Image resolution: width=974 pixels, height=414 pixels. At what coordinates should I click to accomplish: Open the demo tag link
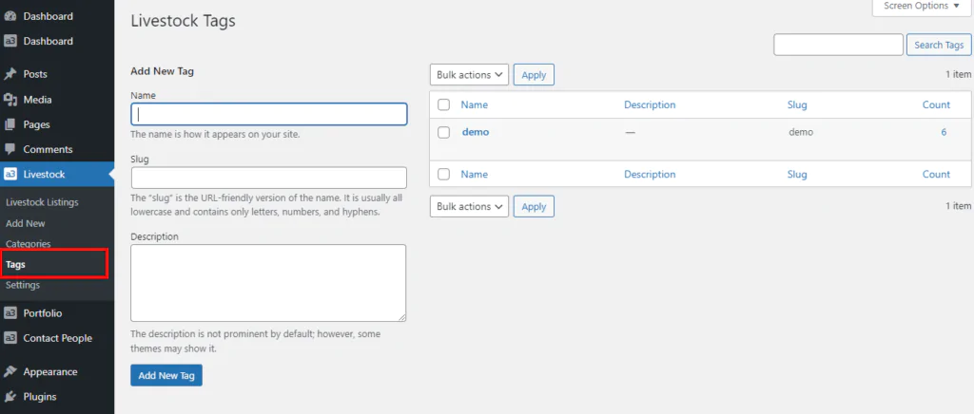click(x=475, y=132)
